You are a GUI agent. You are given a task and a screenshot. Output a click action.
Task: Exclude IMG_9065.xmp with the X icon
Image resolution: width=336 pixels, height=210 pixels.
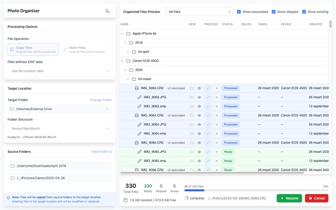click(x=217, y=161)
